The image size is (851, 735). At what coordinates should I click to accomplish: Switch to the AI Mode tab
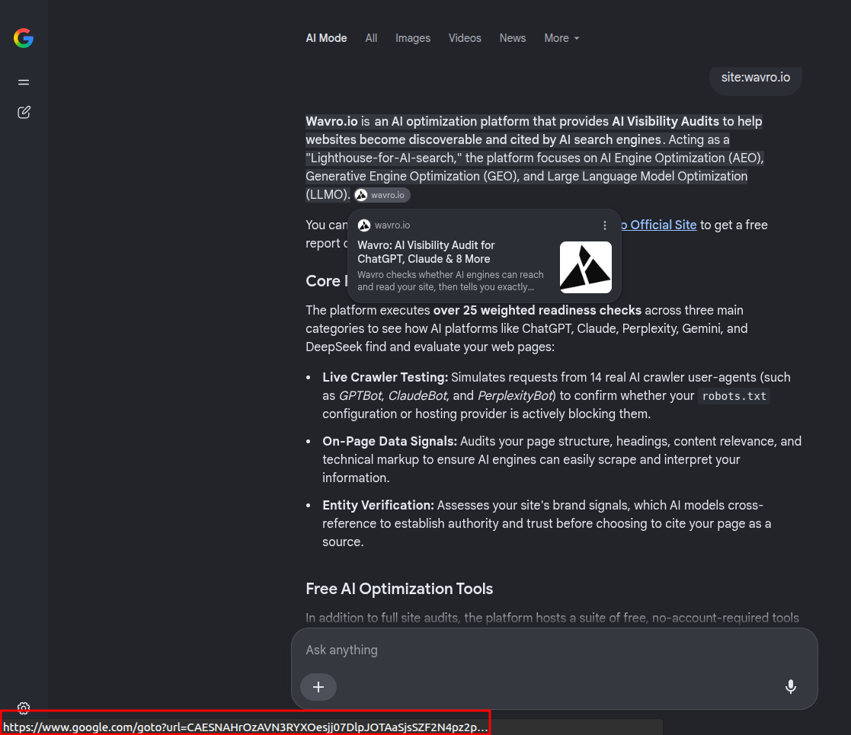pyautogui.click(x=326, y=38)
